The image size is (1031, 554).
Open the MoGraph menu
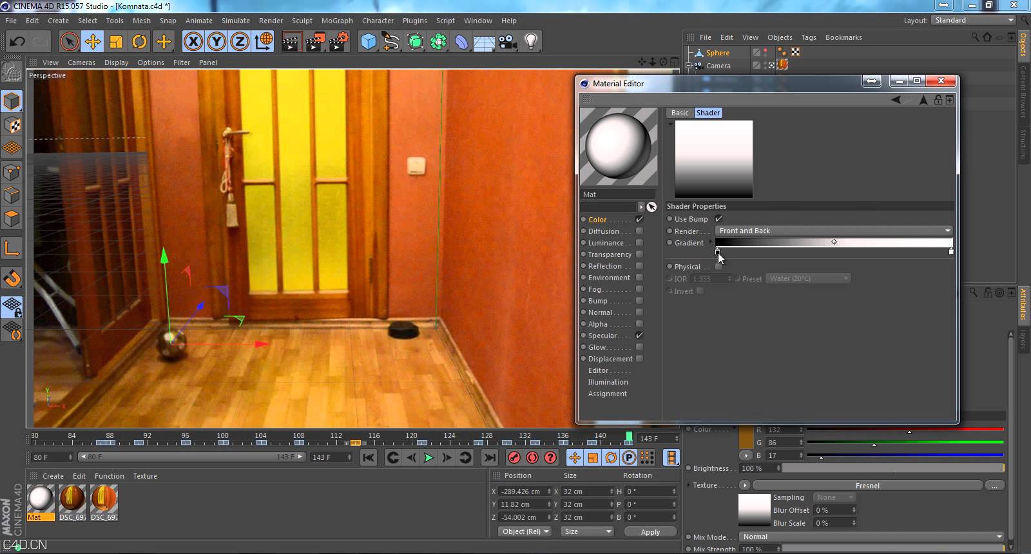point(337,21)
